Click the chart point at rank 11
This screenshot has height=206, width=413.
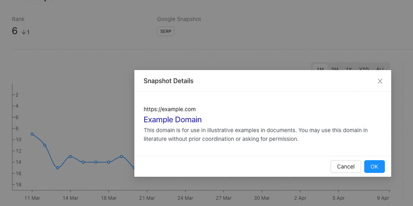click(45, 145)
